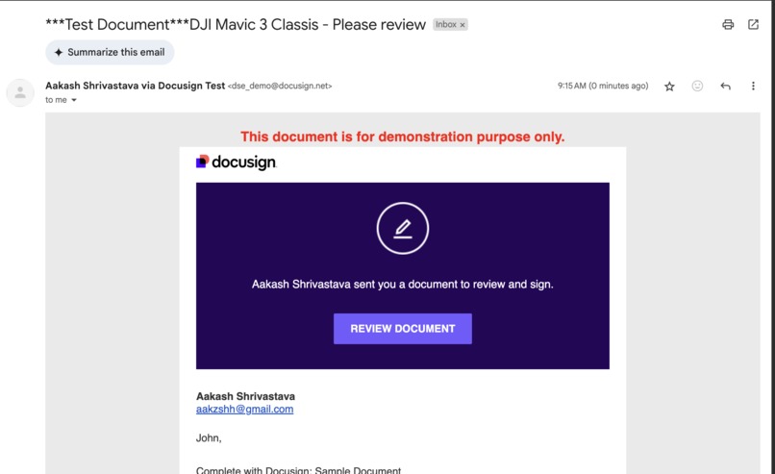Reply using the arrow icon
This screenshot has height=474, width=775.
click(x=725, y=86)
